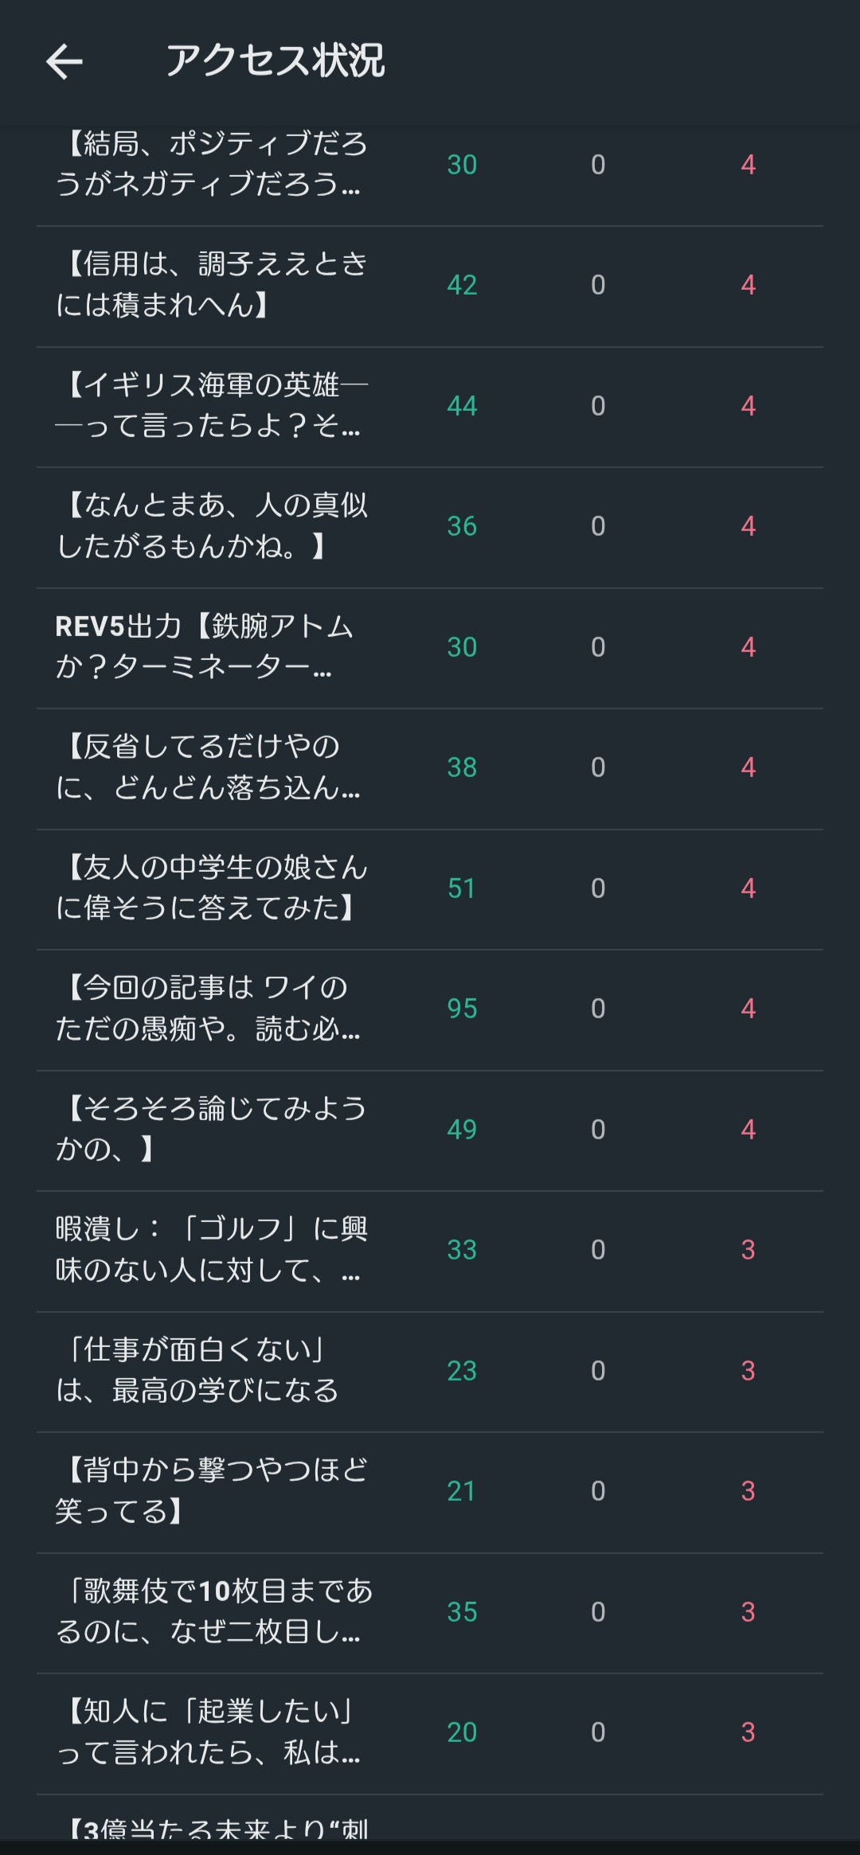
Task: Open article 【そろそろ論じてみようかの、】
Action: click(x=211, y=1129)
